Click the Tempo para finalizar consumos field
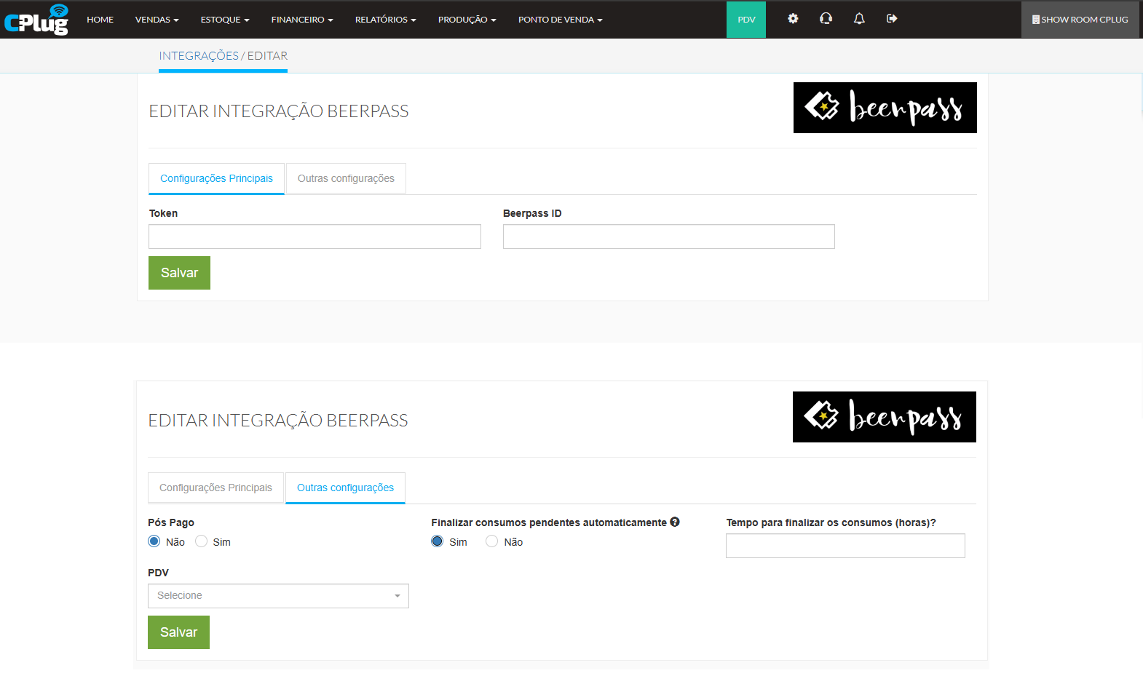This screenshot has width=1143, height=684. pos(845,546)
